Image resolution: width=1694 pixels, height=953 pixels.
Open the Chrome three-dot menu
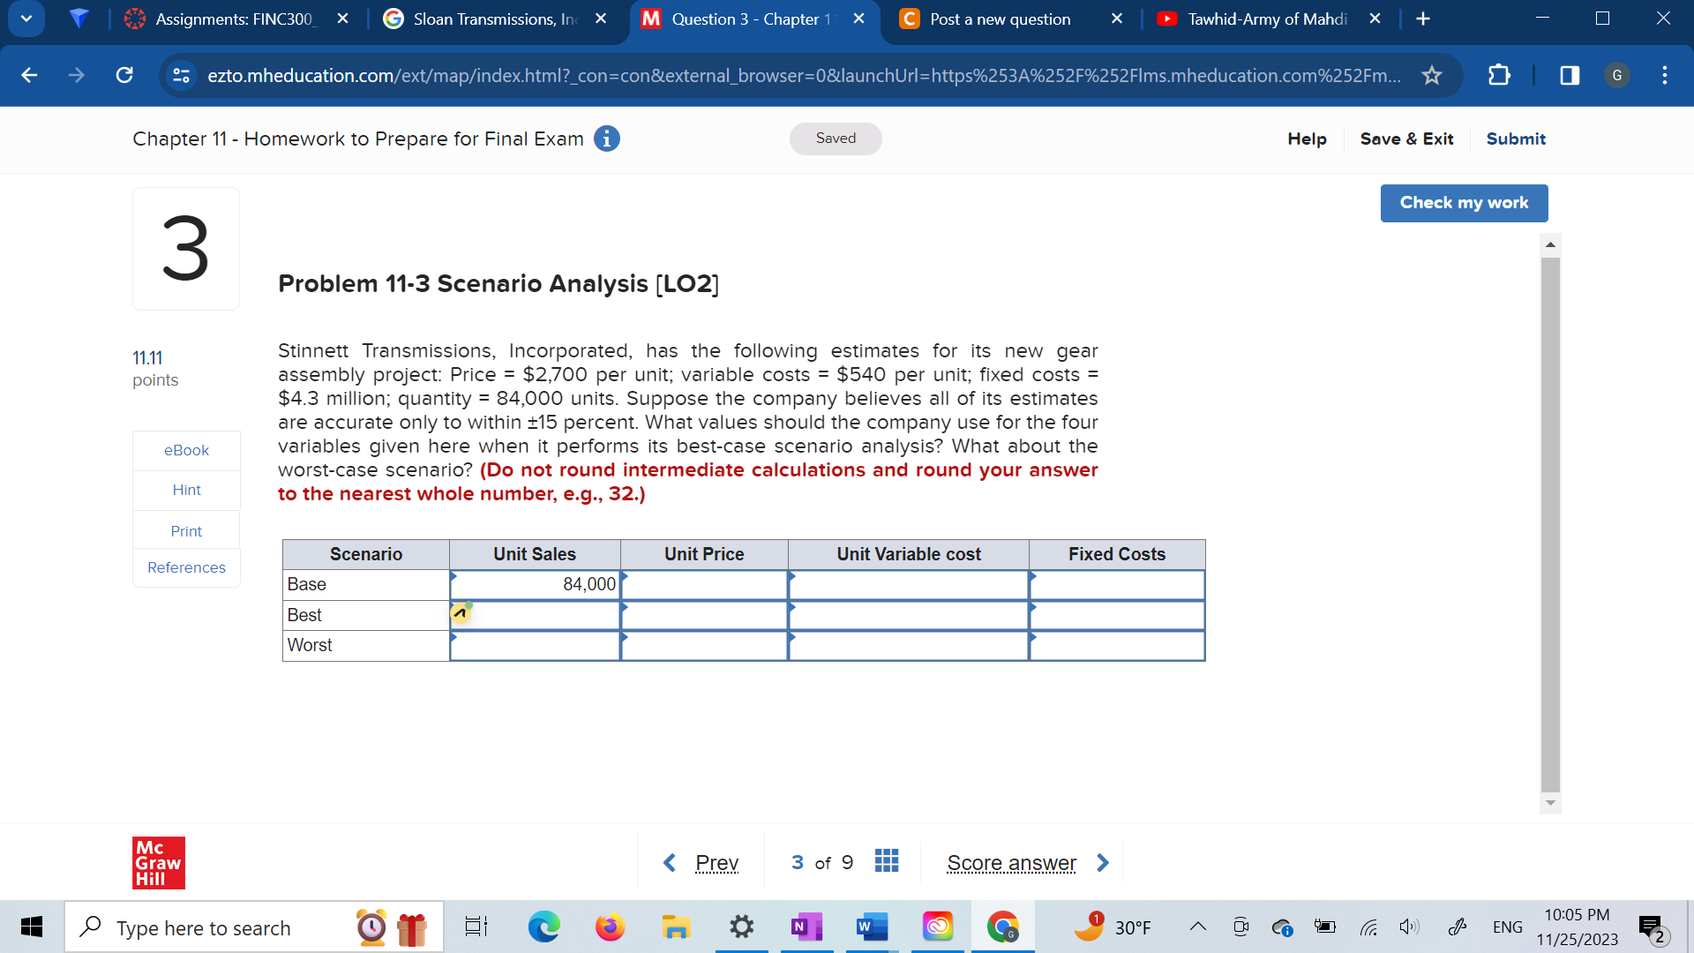coord(1665,76)
